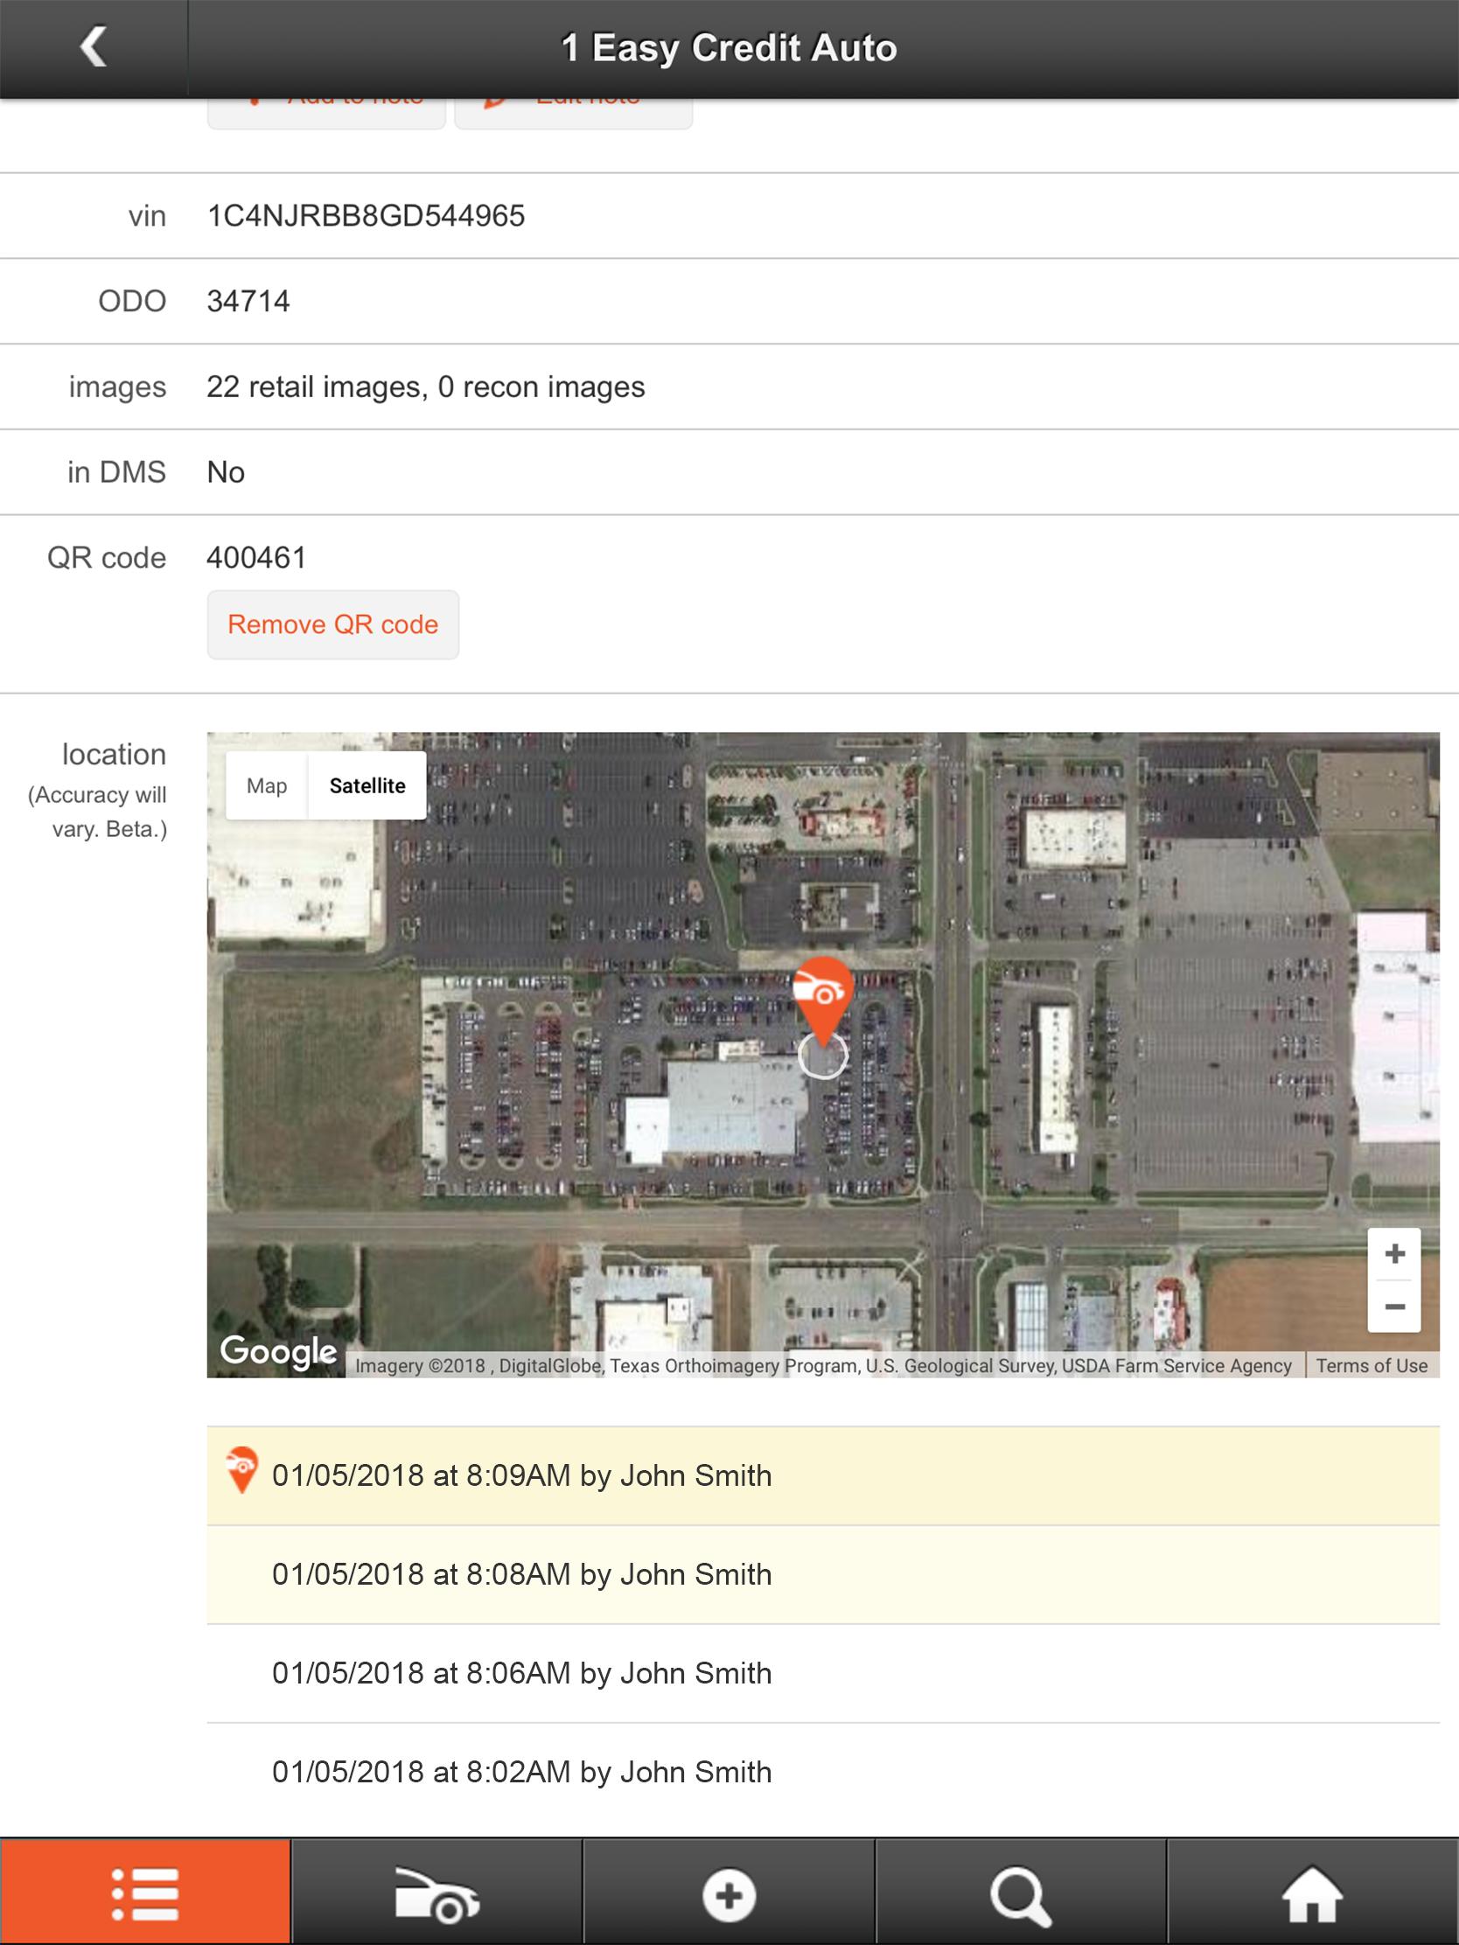
Task: Switch to Satellite view
Action: pos(367,785)
